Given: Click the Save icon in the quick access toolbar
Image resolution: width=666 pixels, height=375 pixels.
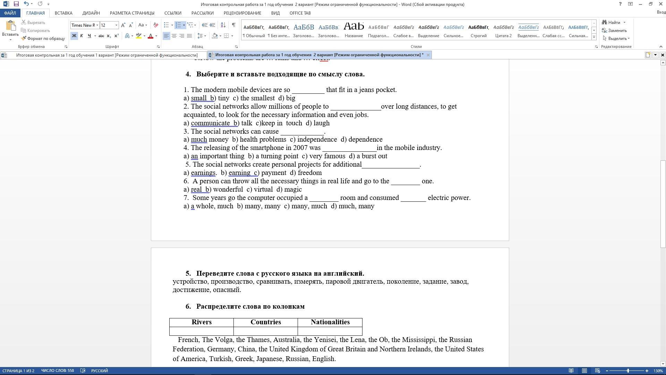Looking at the screenshot, I should [16, 4].
